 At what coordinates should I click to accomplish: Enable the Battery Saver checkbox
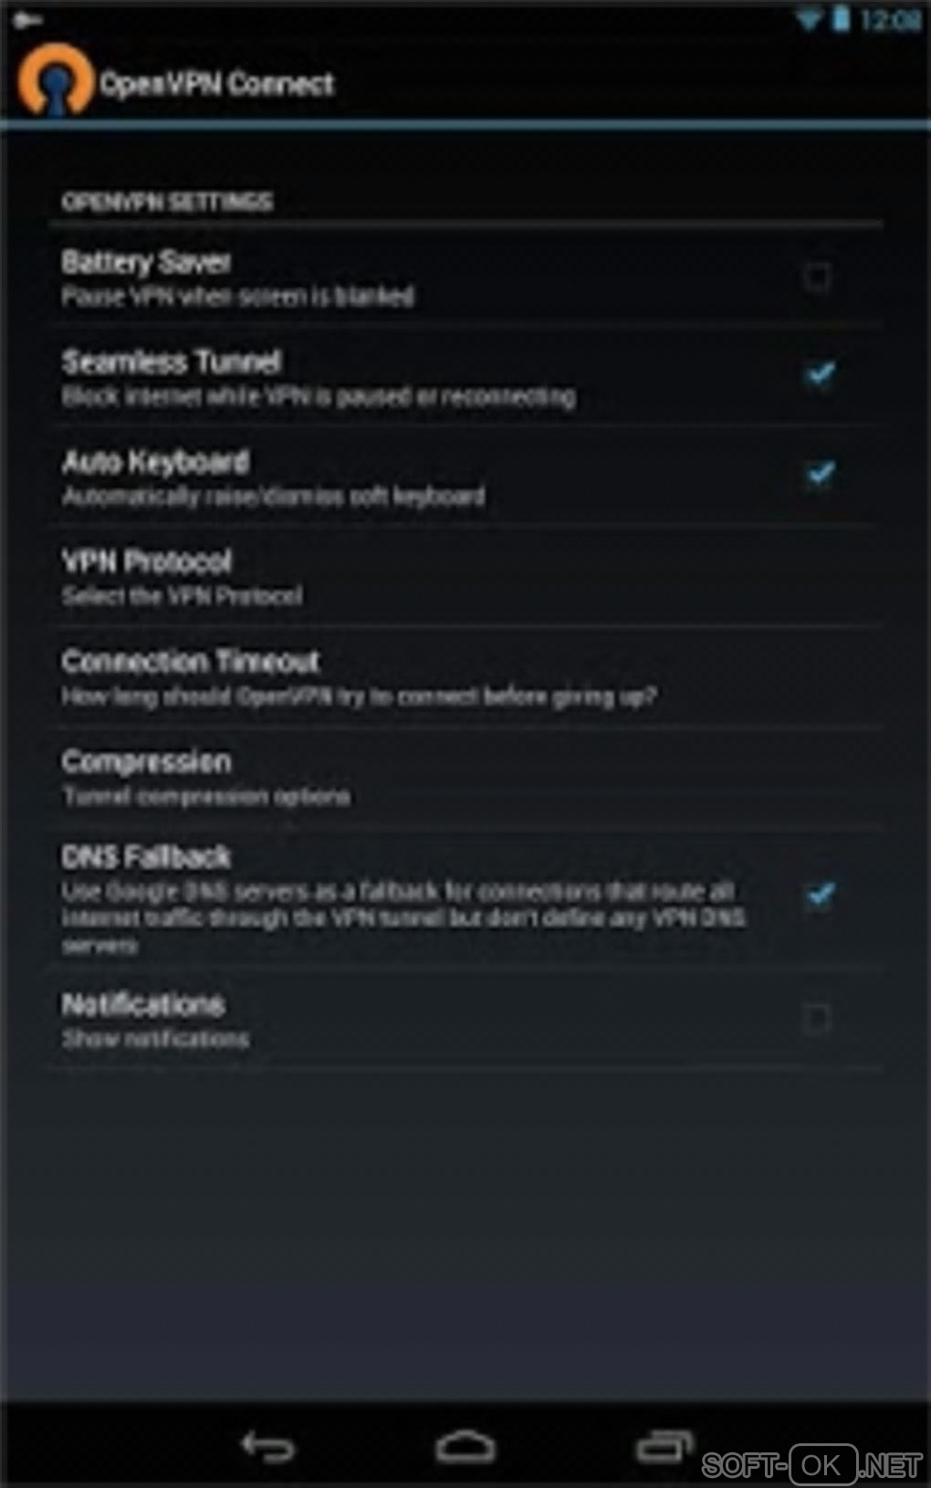point(817,277)
